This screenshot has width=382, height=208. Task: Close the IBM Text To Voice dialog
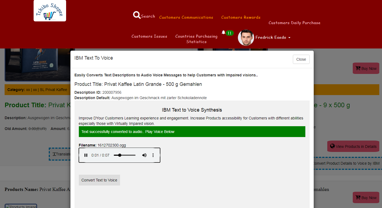coord(301,59)
